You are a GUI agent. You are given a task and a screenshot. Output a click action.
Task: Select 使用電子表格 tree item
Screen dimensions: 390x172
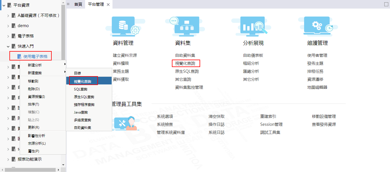pyautogui.click(x=35, y=56)
